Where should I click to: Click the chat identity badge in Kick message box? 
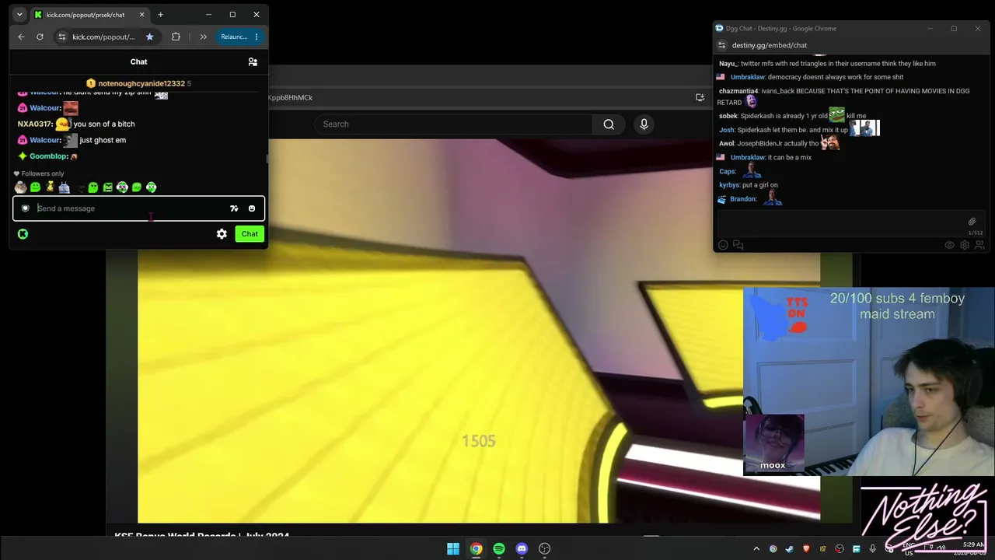click(x=25, y=208)
